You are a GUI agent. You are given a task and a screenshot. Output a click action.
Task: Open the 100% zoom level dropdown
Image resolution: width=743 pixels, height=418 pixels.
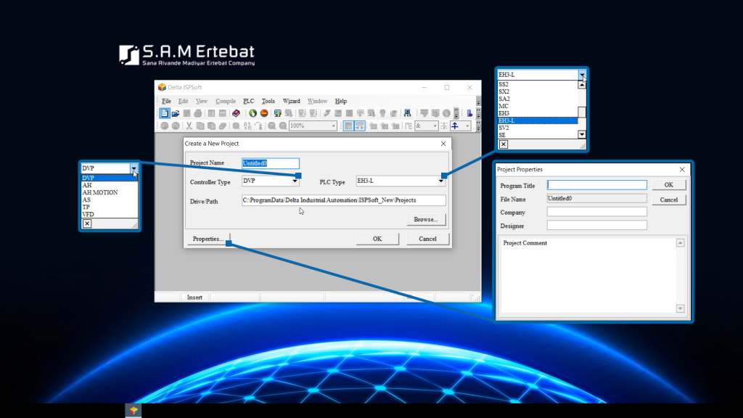pyautogui.click(x=334, y=126)
